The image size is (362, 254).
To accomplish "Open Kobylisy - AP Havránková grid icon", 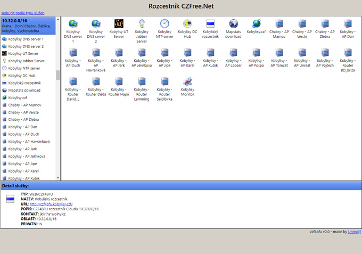I will tap(96, 52).
